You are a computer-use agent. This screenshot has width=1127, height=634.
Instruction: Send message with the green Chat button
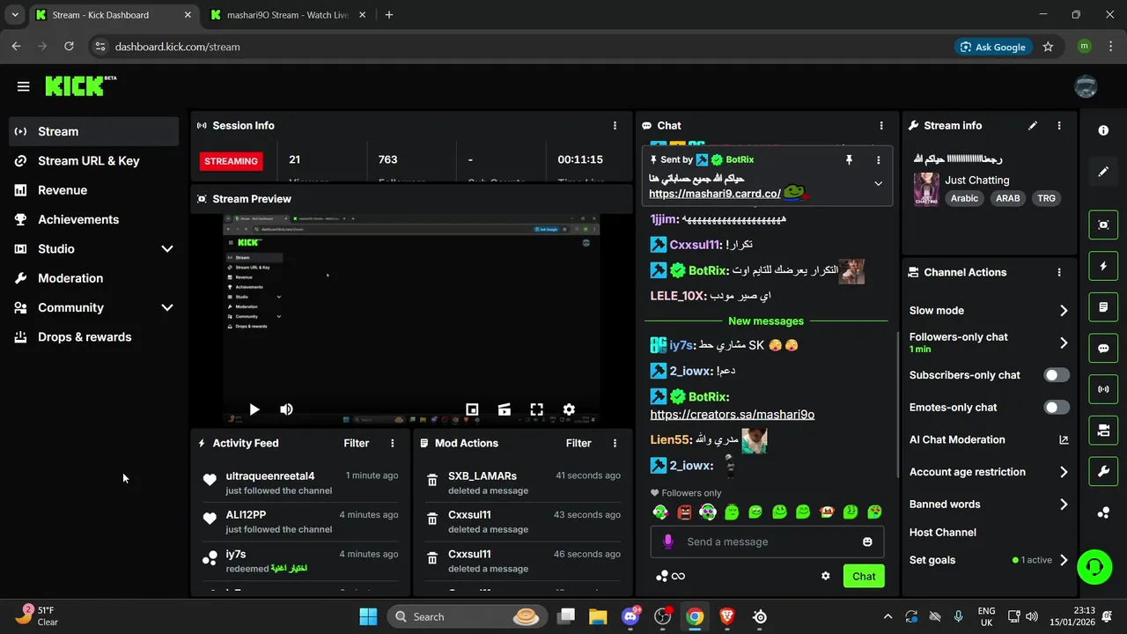(864, 576)
